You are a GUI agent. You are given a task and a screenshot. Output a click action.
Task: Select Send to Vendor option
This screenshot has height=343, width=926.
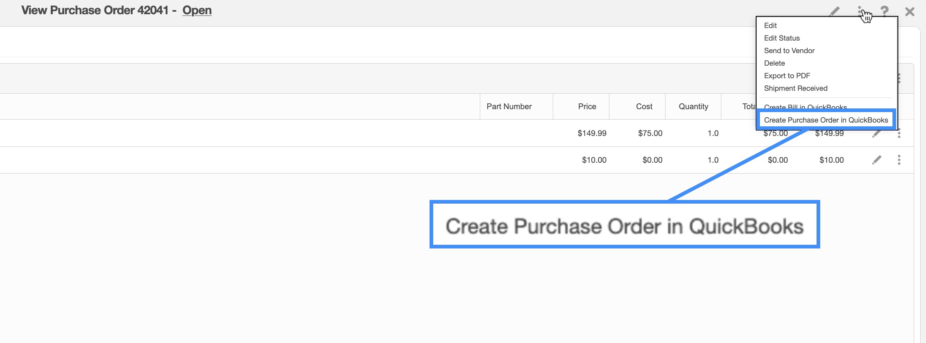pyautogui.click(x=789, y=51)
